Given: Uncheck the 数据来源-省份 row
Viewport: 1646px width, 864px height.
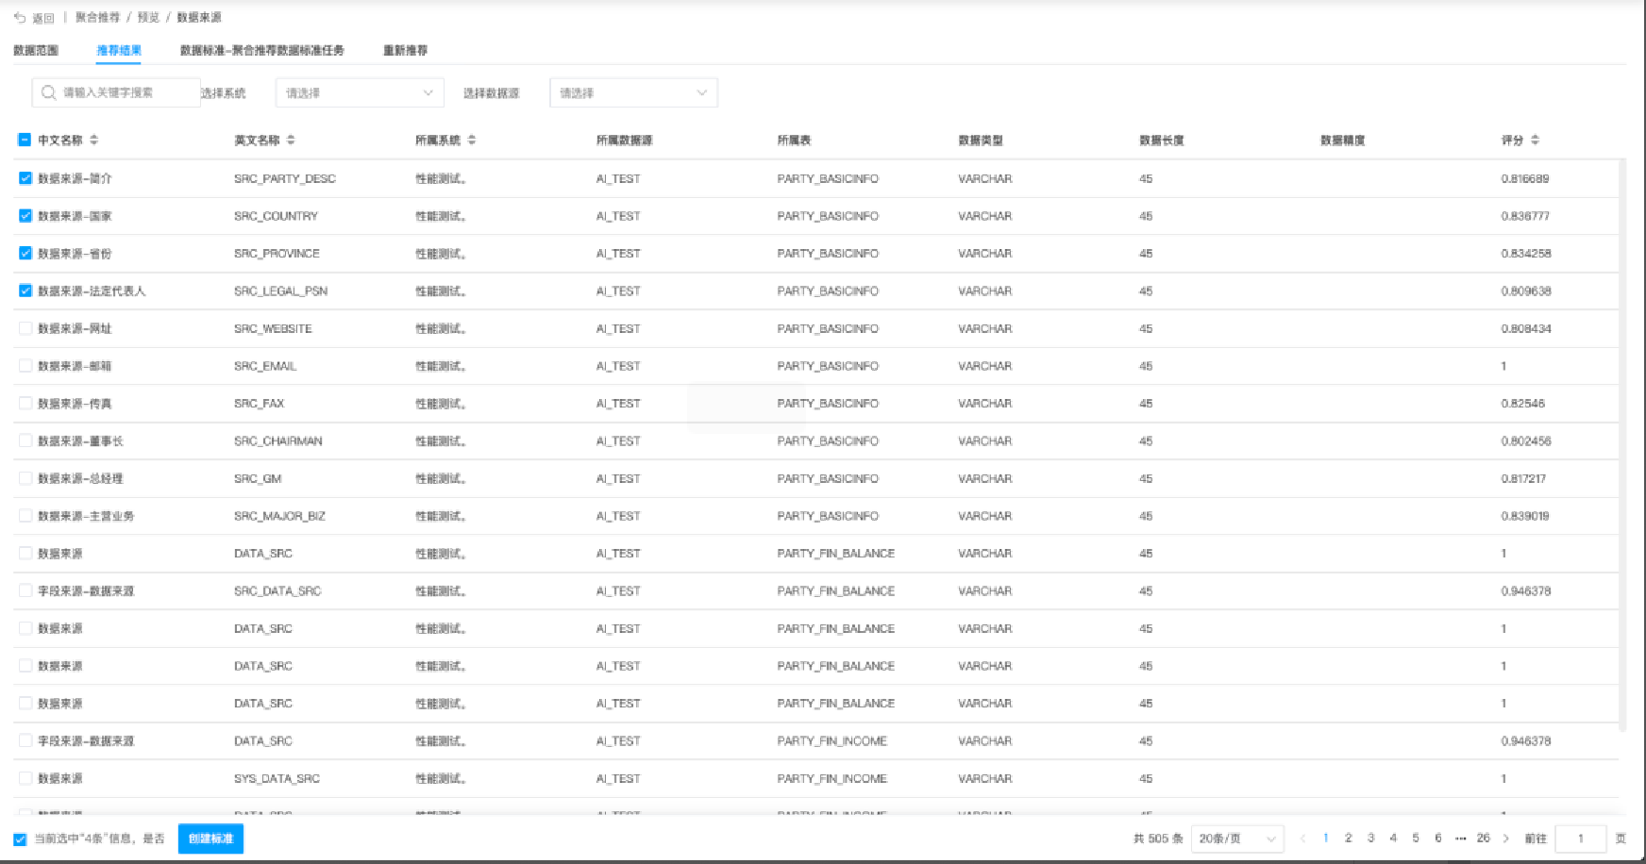Looking at the screenshot, I should coord(25,253).
